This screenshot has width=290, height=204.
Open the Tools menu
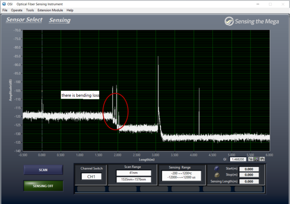pyautogui.click(x=30, y=10)
